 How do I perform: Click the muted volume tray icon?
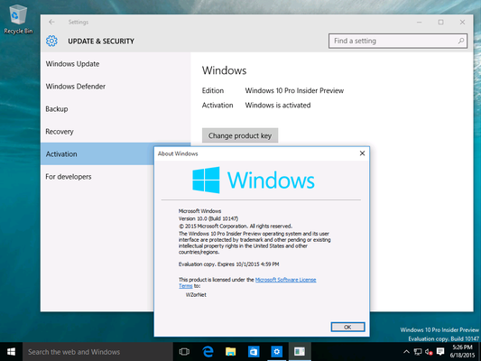pos(429,352)
